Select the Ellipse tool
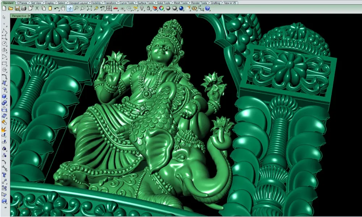Viewport: 362px width, 217px height. (4, 50)
